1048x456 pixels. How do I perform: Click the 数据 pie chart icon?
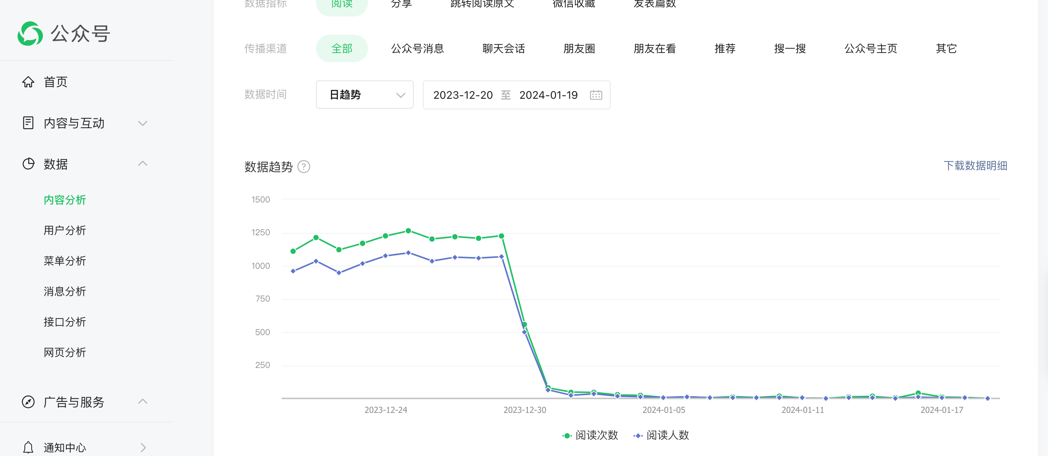[x=28, y=164]
